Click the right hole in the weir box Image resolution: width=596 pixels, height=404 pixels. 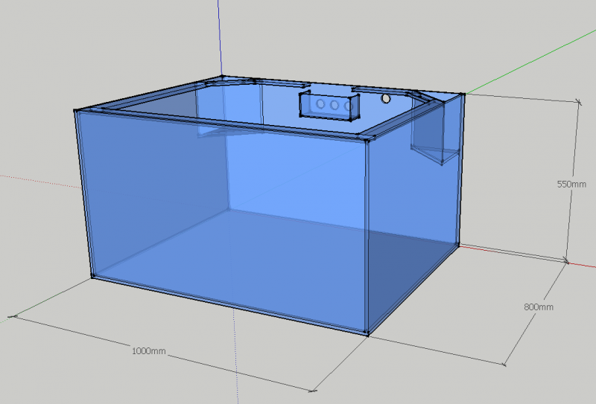[348, 107]
